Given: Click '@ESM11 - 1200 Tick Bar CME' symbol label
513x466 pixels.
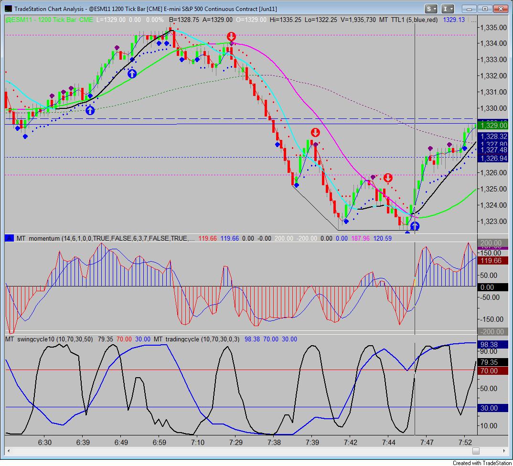Looking at the screenshot, I should (x=49, y=20).
